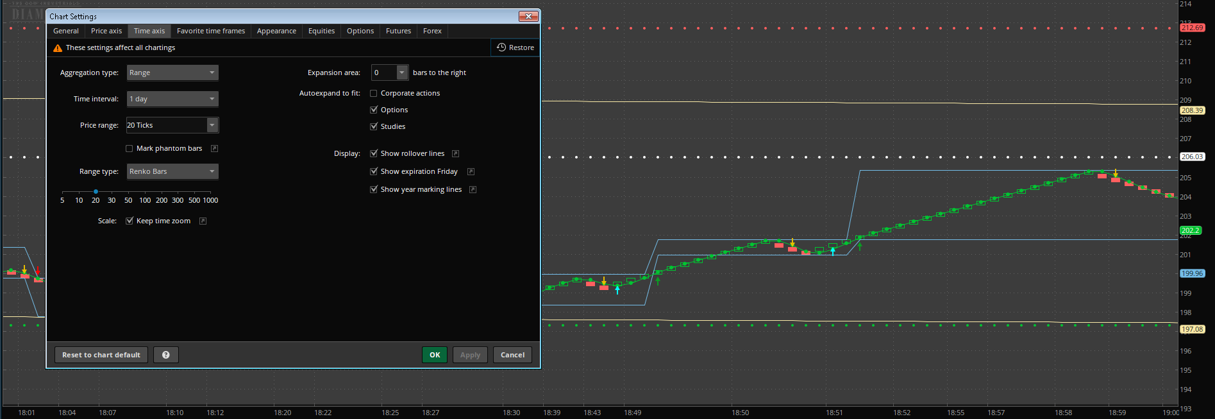Open info icon beside Show year marking lines
The width and height of the screenshot is (1215, 419).
pos(473,189)
